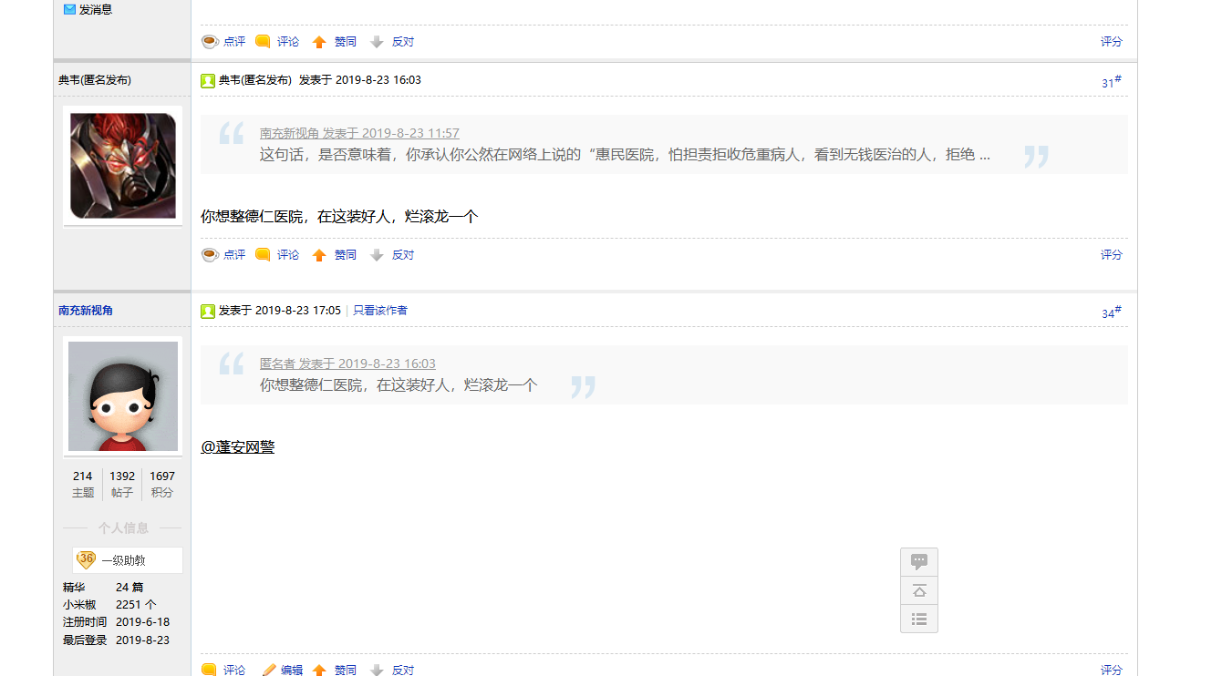This screenshot has width=1222, height=676.
Task: Click the @蓬安网警 mention link
Action: (x=237, y=447)
